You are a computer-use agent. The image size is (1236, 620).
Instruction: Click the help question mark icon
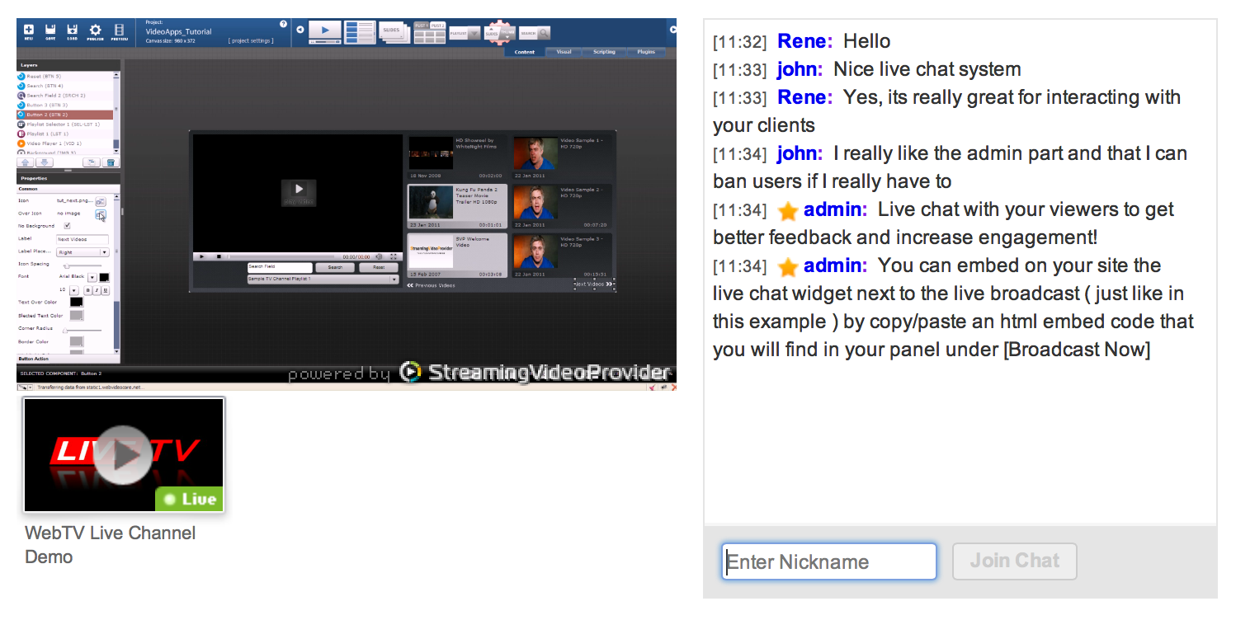(x=284, y=24)
